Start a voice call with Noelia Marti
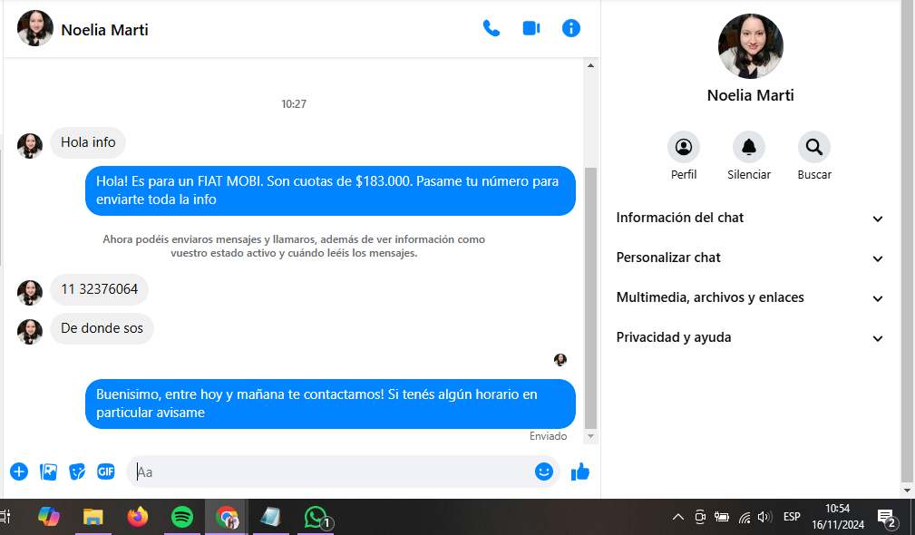Image resolution: width=915 pixels, height=535 pixels. (492, 28)
